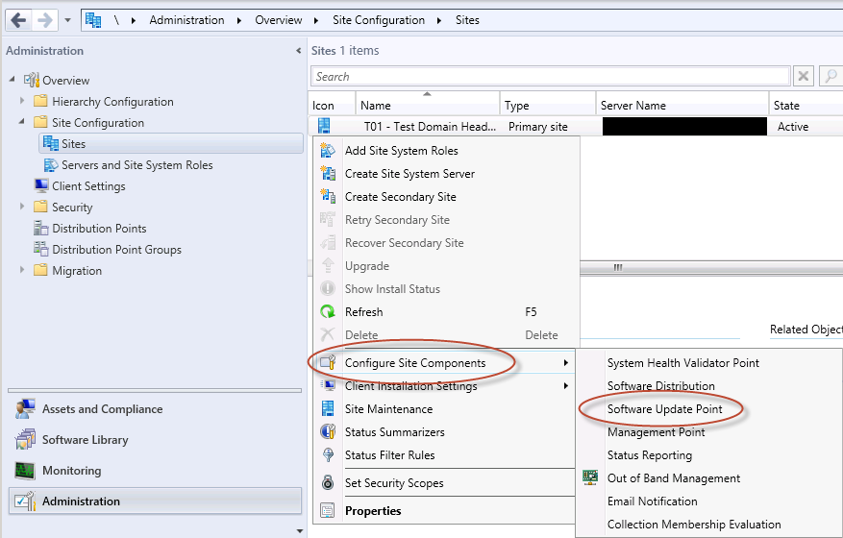Click the Status Filter Rules funnel icon
This screenshot has height=538, width=843.
(x=328, y=454)
